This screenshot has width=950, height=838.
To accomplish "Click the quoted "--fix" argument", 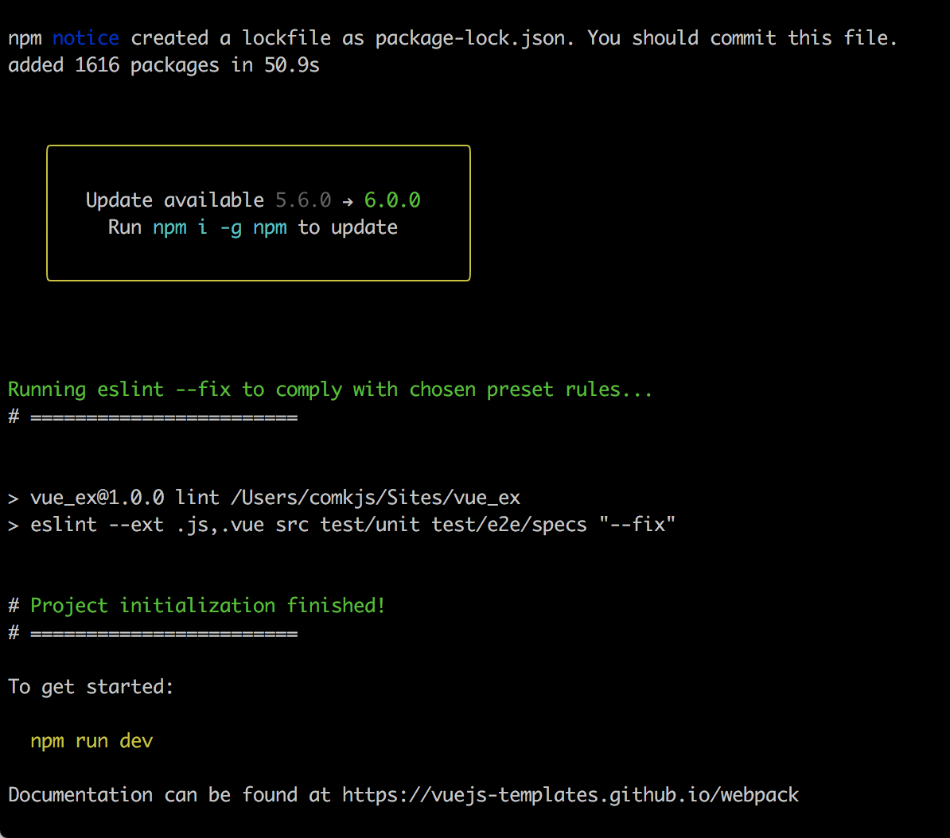I will pos(637,525).
